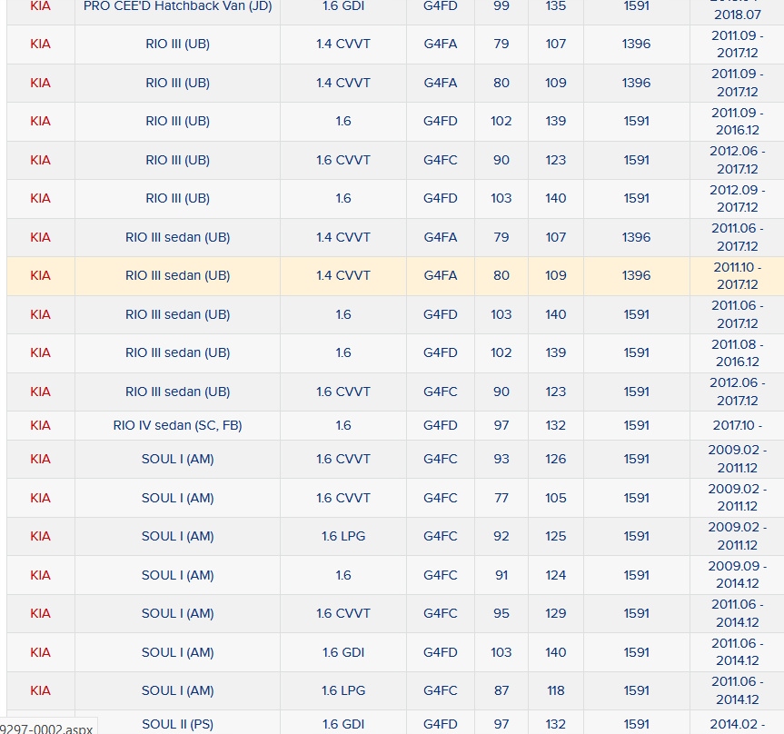Click the 1.6 GDI cell in the SOUL I (AM) row
The width and height of the screenshot is (784, 734).
point(343,652)
